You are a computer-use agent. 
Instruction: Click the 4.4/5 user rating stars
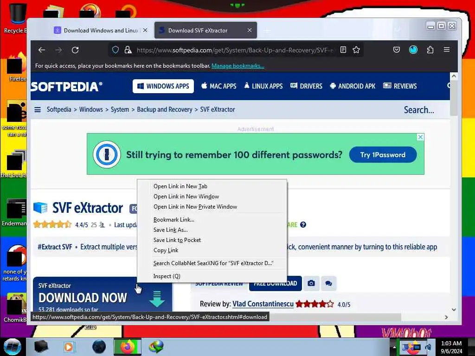tap(52, 225)
